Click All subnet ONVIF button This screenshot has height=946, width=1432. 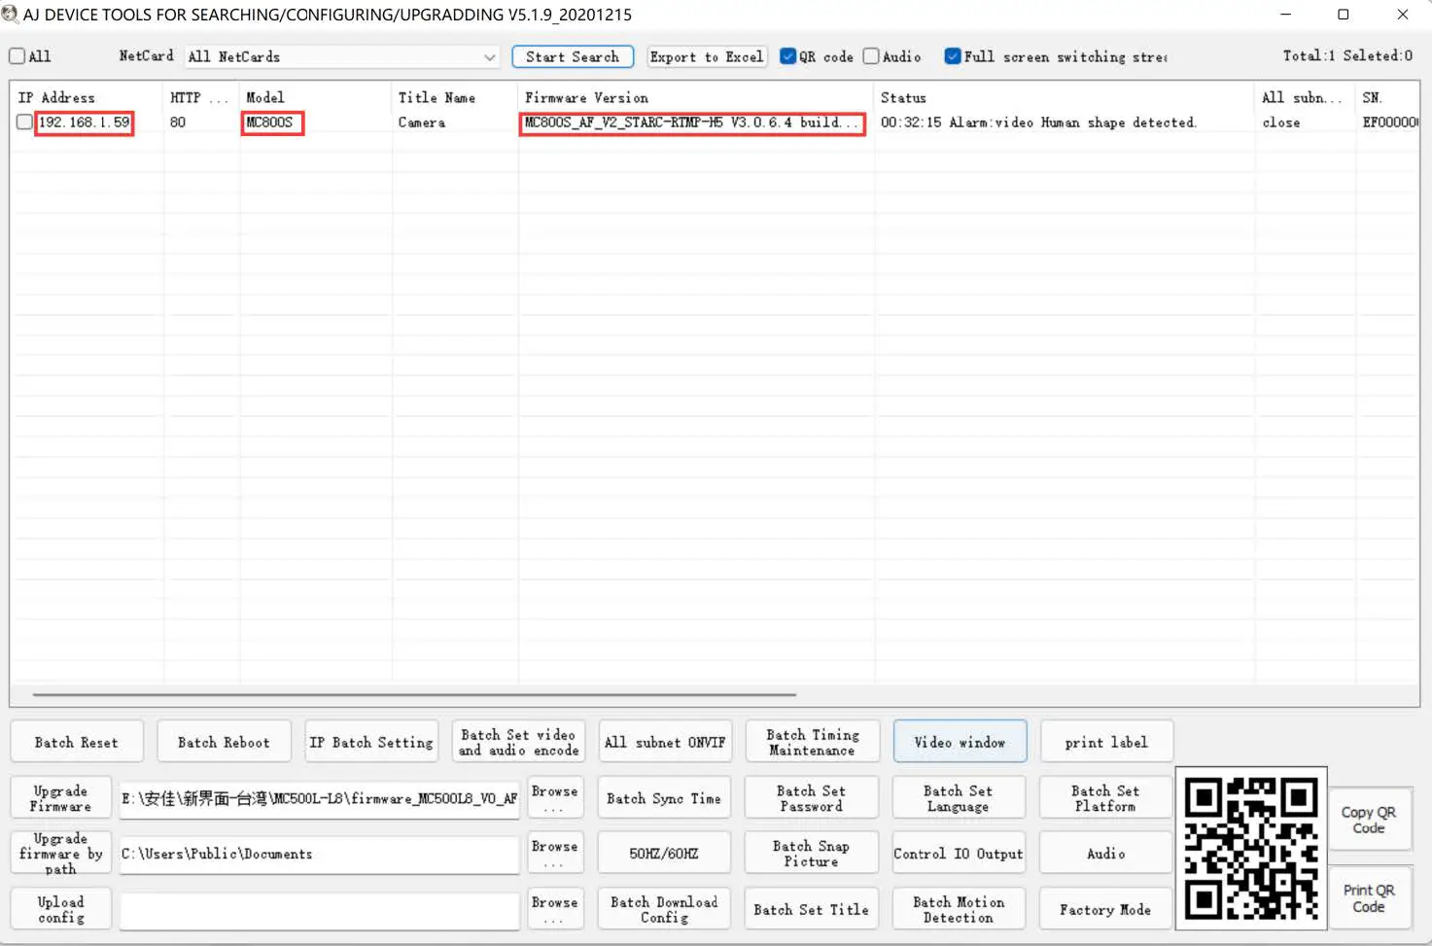665,742
